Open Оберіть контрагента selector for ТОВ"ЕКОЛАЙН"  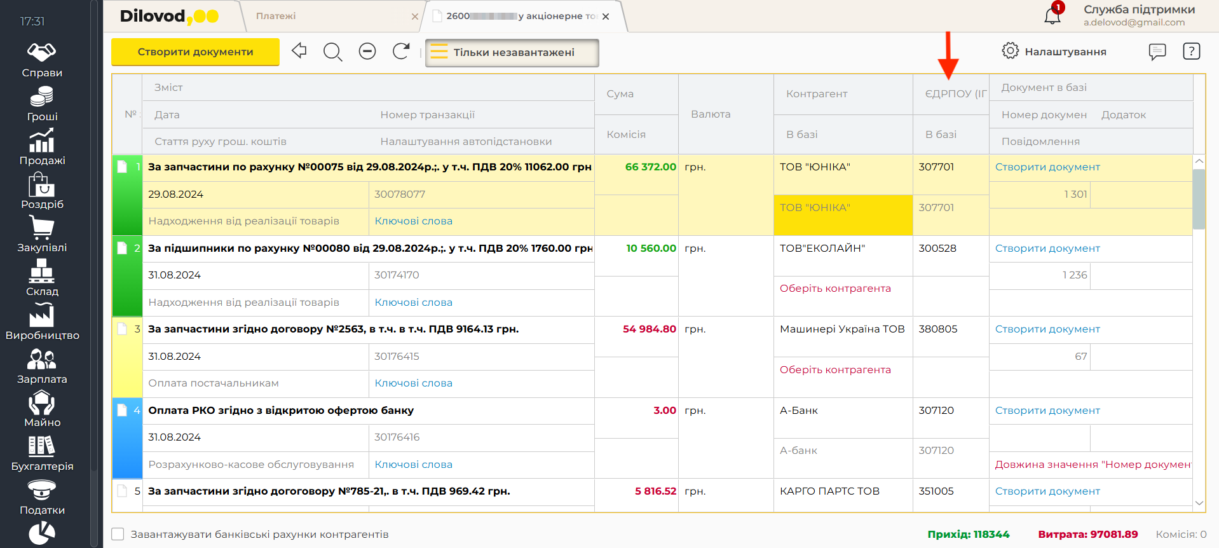(835, 289)
